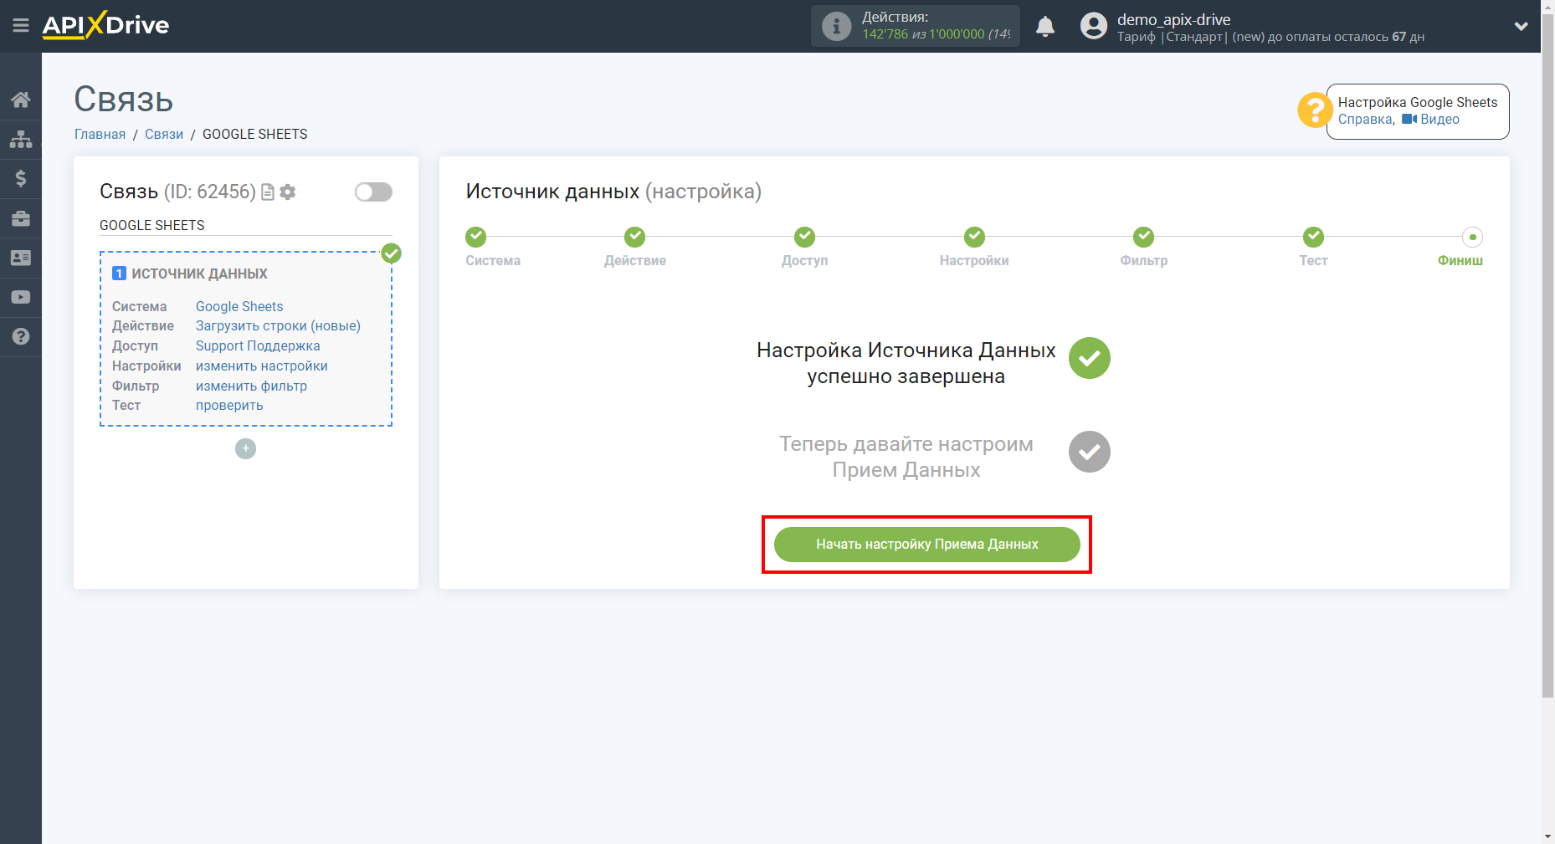This screenshot has width=1555, height=844.
Task: Go to the Фильтр step
Action: (x=1143, y=237)
